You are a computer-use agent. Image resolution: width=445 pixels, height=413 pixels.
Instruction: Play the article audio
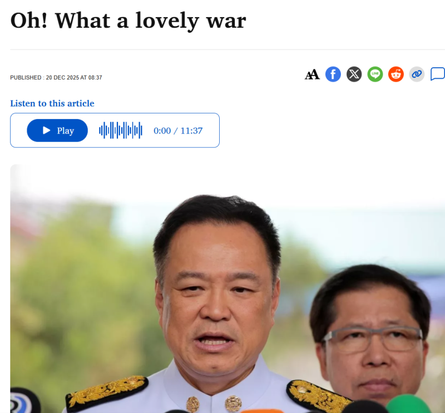pos(57,131)
